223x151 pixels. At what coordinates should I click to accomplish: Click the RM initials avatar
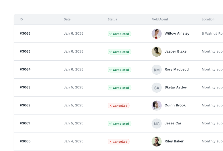click(x=157, y=70)
